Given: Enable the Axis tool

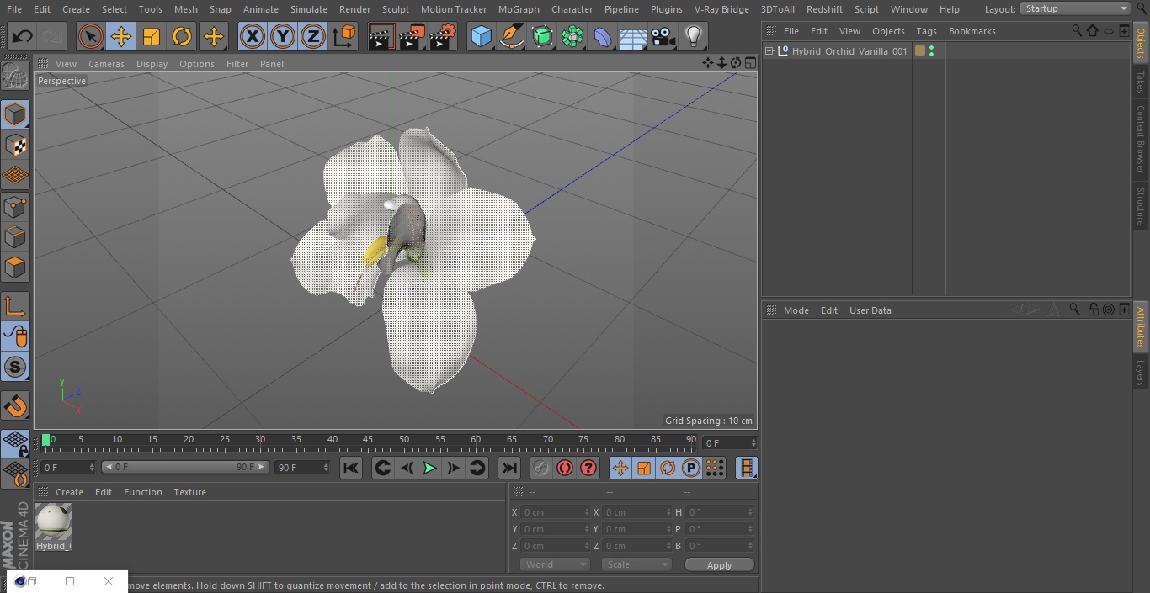Looking at the screenshot, I should tap(15, 306).
